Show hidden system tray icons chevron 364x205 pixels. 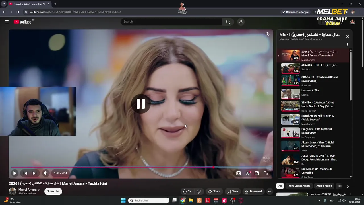point(318,200)
